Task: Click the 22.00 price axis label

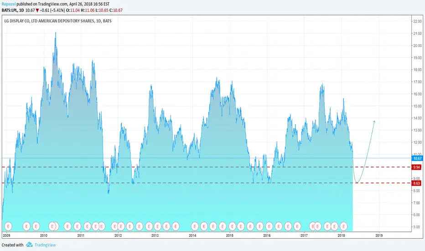Action: coord(417,21)
